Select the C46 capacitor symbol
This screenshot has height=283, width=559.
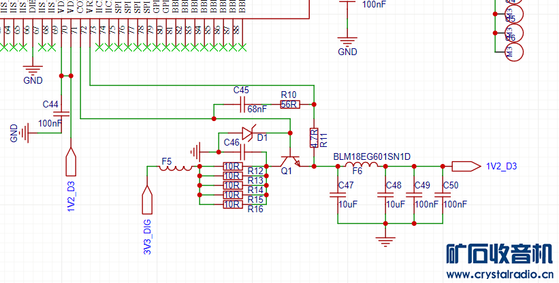tap(243, 152)
